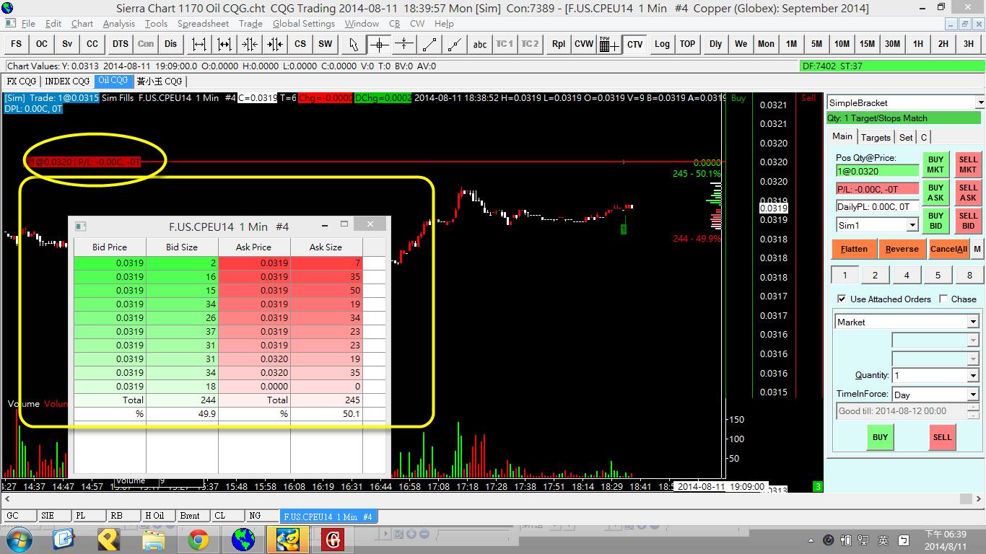
Task: Click the Sv save toolbar button
Action: 67,44
